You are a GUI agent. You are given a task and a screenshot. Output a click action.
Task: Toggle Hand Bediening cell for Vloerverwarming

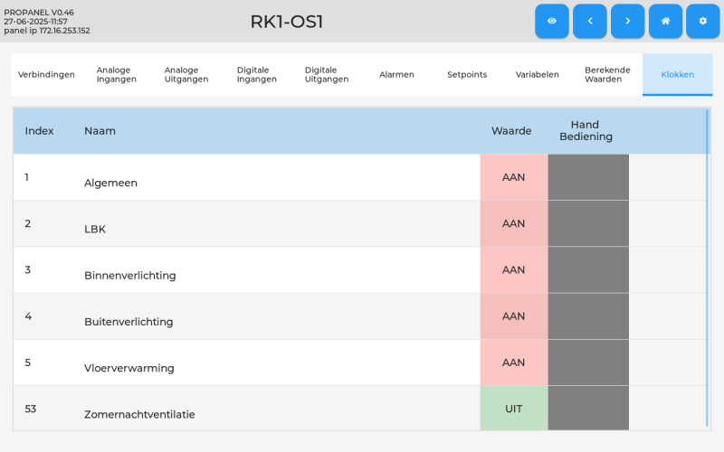(588, 363)
